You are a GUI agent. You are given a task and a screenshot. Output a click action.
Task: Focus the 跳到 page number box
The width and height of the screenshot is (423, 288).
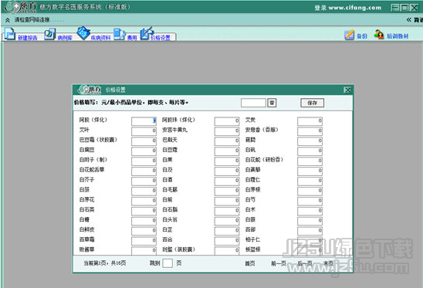168,263
